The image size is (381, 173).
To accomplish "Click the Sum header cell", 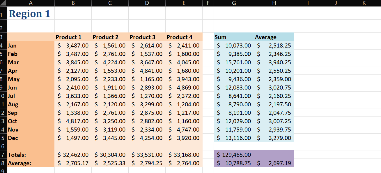I will (x=234, y=37).
